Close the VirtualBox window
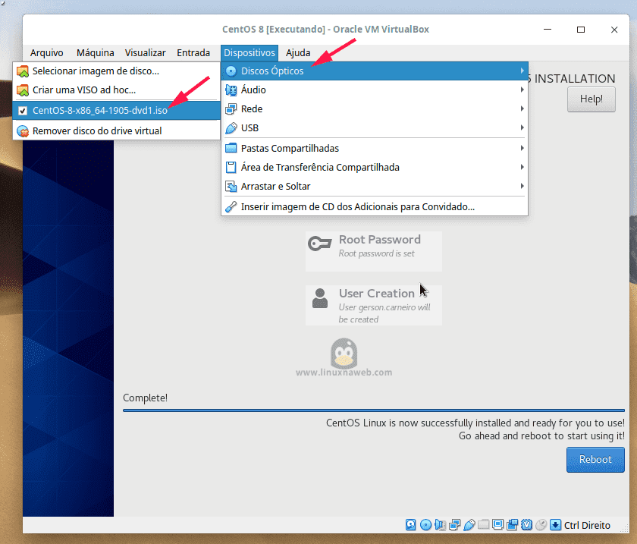Image resolution: width=637 pixels, height=544 pixels. [614, 30]
